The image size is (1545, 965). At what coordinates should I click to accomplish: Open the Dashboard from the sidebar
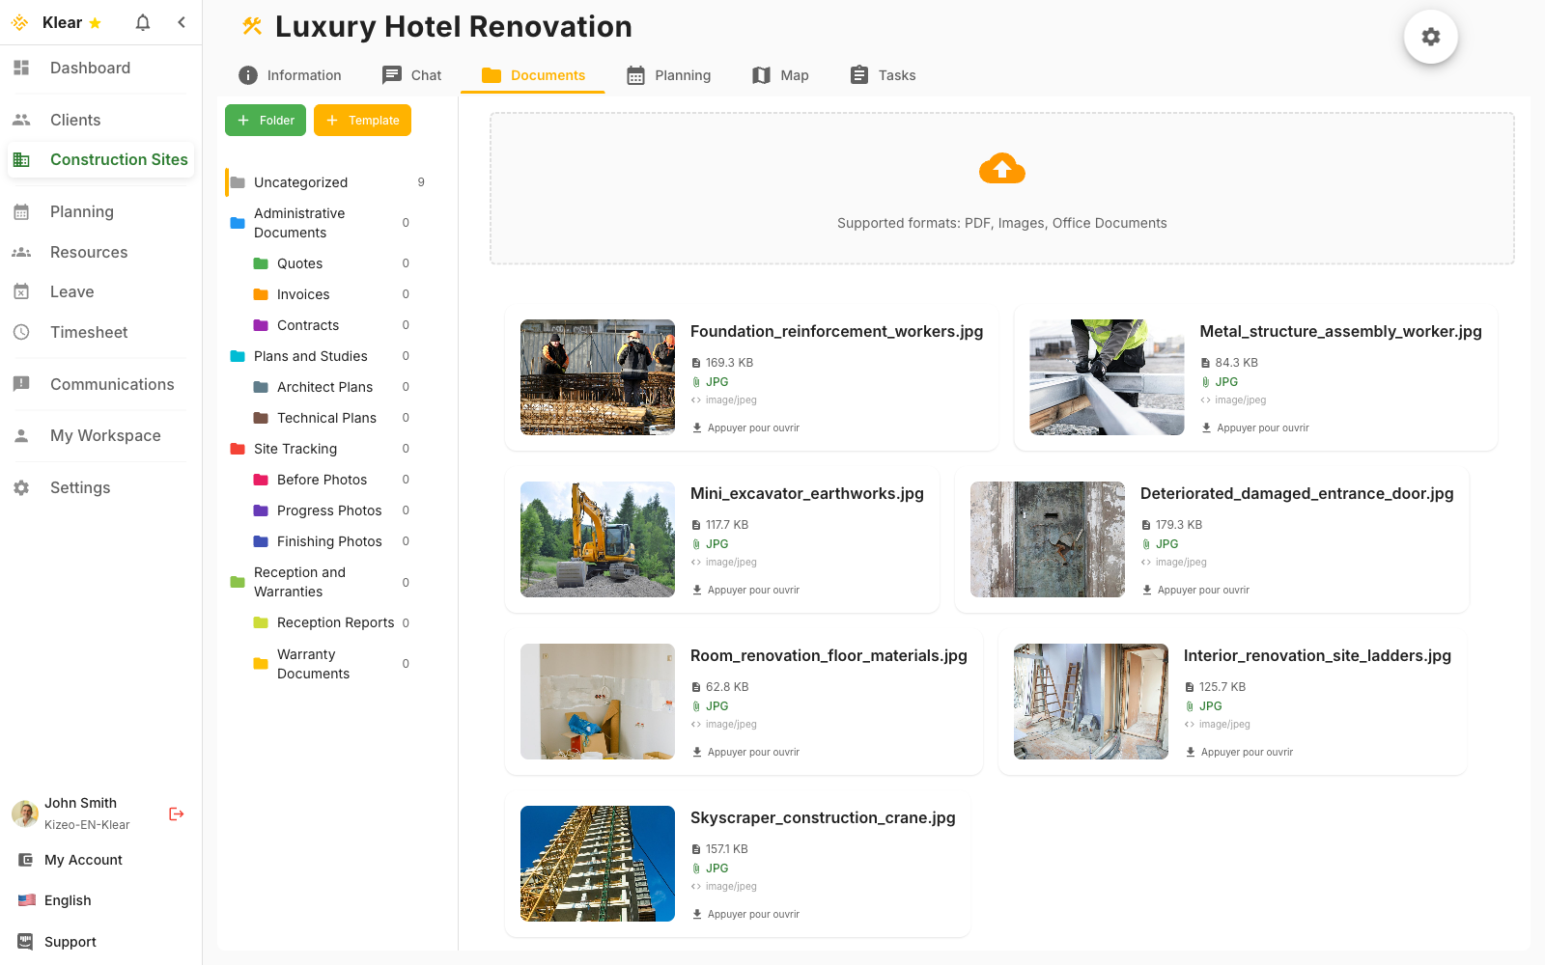(90, 68)
